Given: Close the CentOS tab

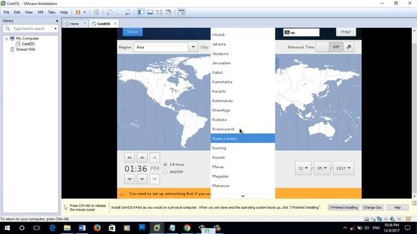Looking at the screenshot, I should (x=115, y=23).
